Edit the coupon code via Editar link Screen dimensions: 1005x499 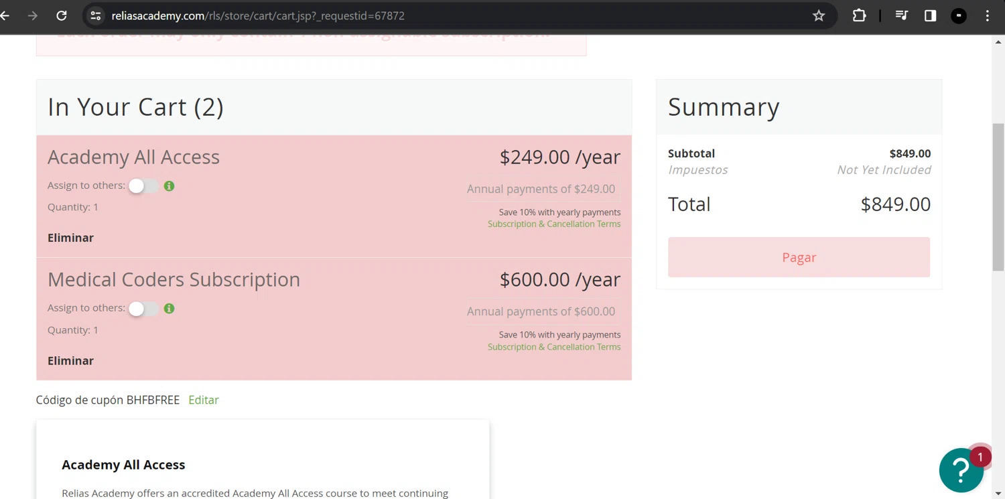click(x=204, y=400)
